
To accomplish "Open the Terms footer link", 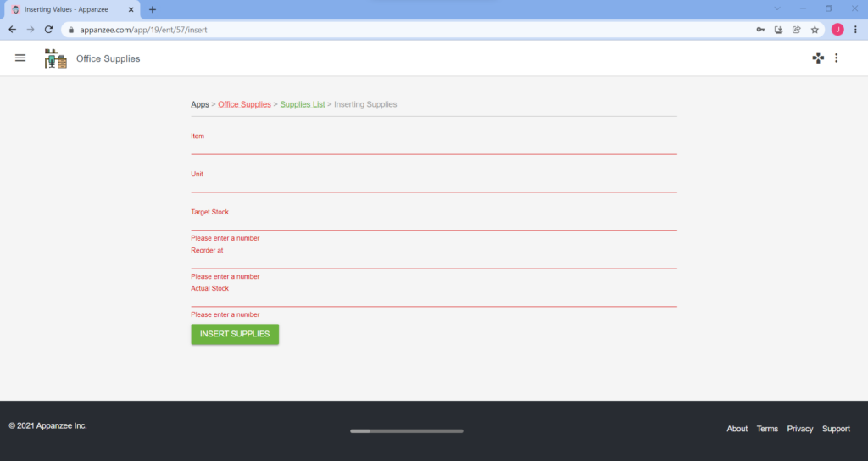I will coord(767,429).
